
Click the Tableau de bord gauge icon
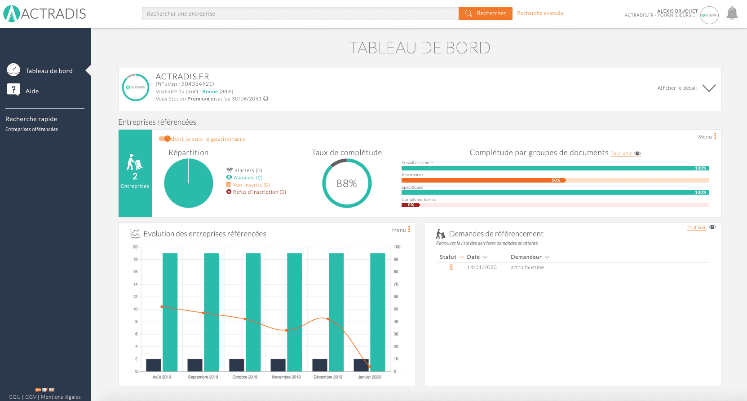[x=13, y=70]
